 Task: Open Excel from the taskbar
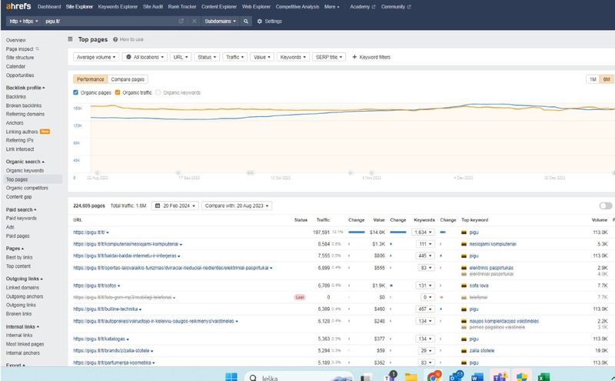(x=544, y=377)
